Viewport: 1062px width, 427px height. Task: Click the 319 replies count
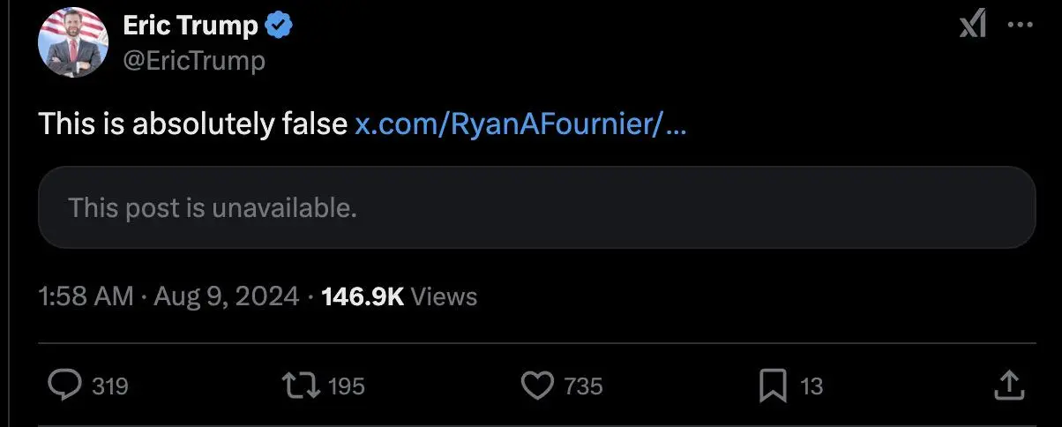(110, 386)
